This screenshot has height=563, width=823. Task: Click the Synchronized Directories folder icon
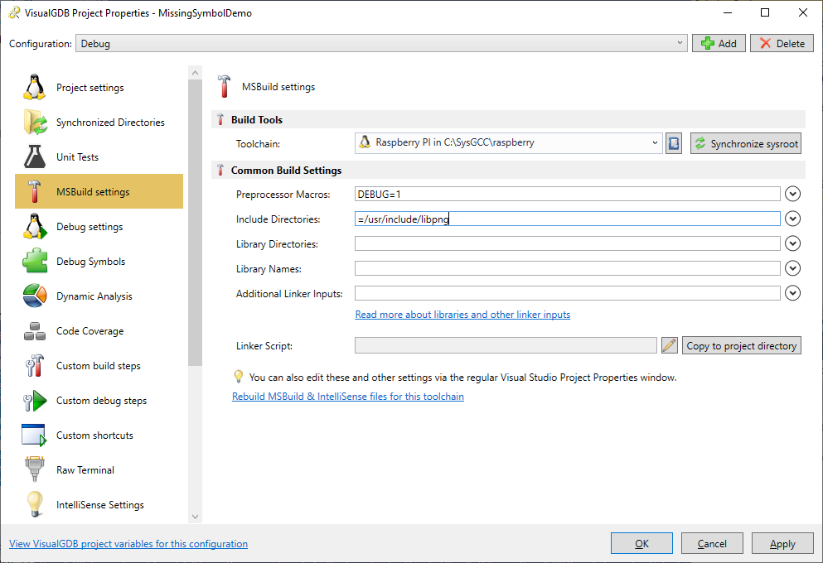click(35, 123)
